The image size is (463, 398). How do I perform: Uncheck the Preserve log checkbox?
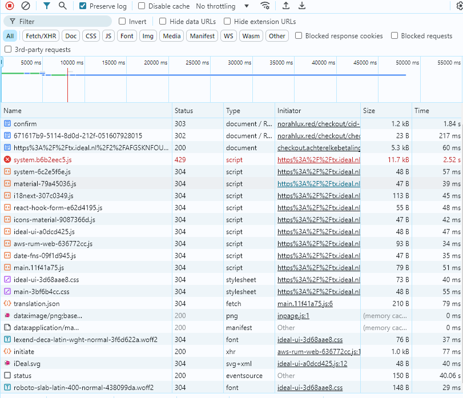point(83,6)
